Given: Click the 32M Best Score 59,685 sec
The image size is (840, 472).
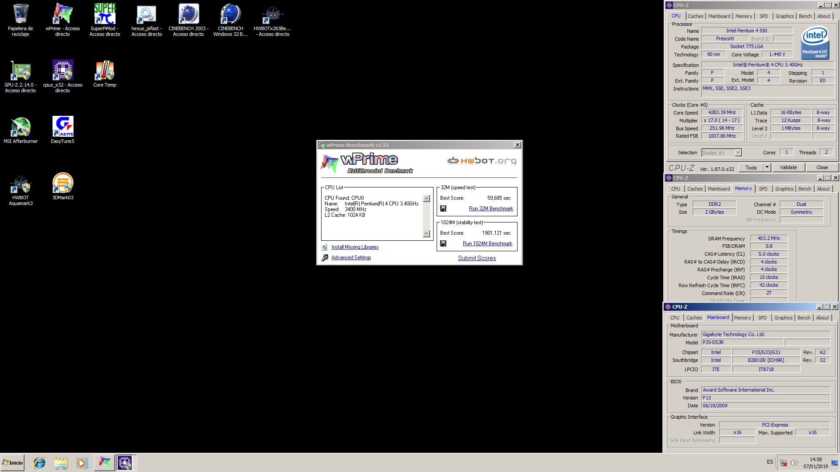Looking at the screenshot, I should point(499,198).
